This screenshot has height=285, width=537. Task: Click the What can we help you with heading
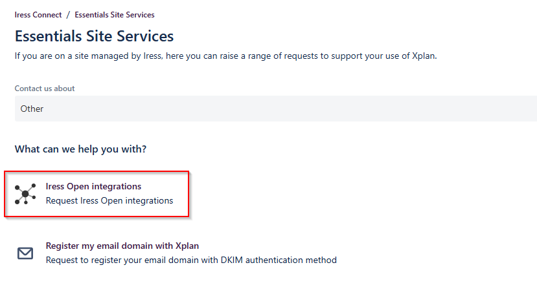[80, 149]
